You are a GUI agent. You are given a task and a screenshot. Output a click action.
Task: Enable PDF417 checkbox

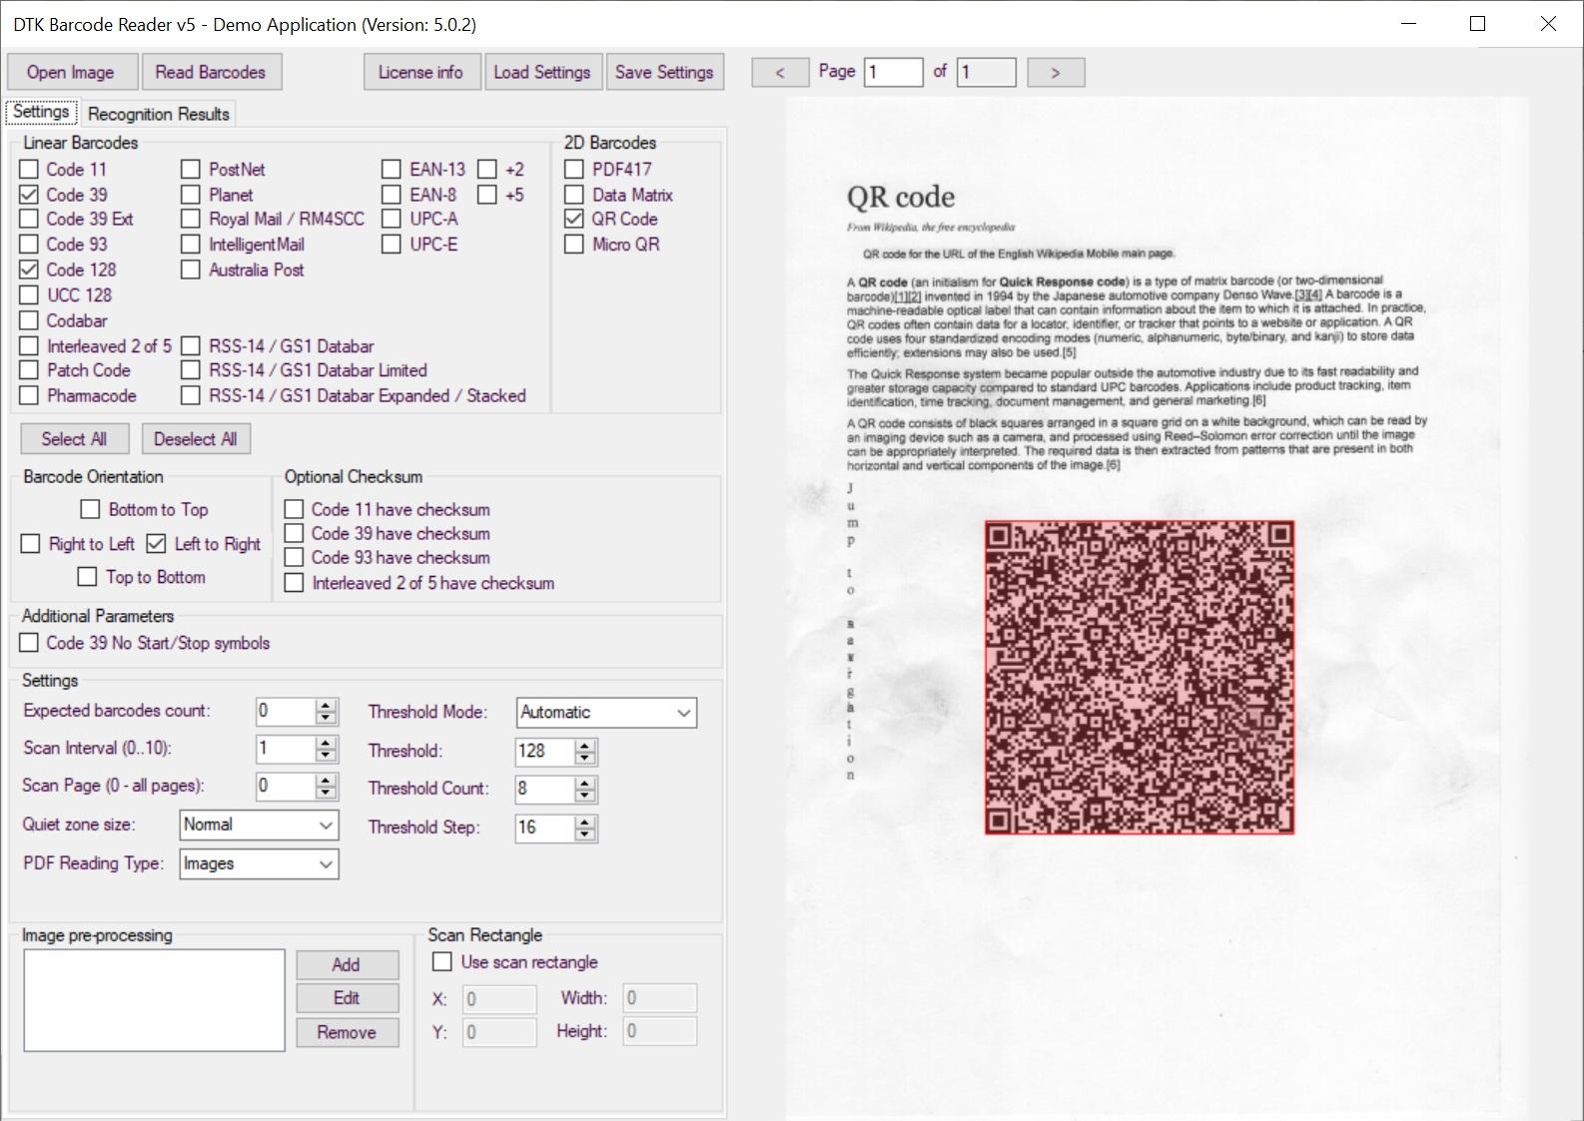click(574, 169)
